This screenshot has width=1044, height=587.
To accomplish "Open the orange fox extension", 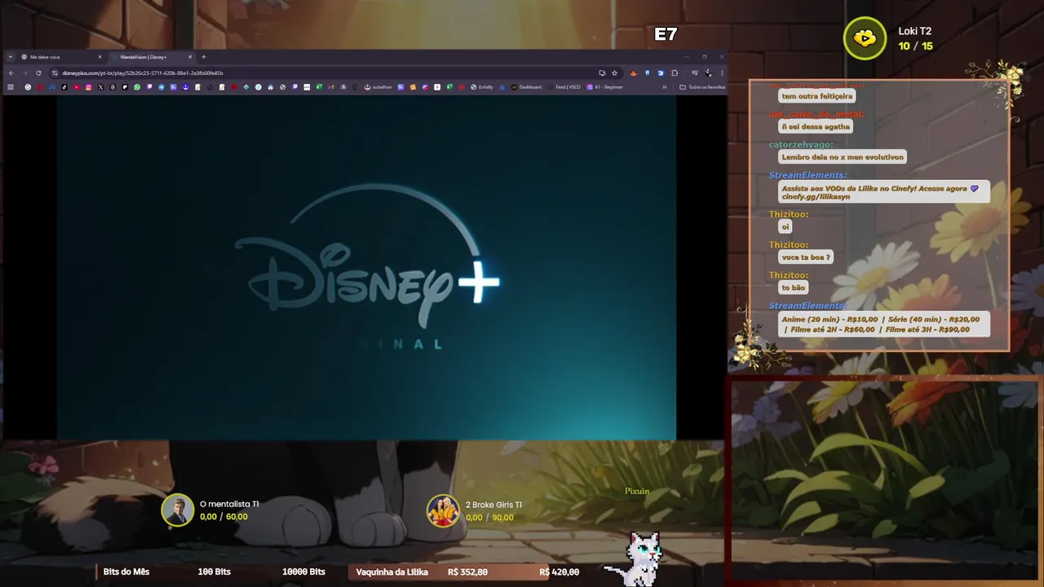I will point(634,73).
